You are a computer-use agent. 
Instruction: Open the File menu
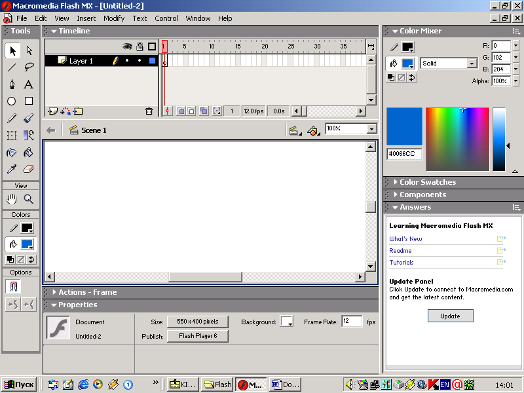pyautogui.click(x=22, y=18)
